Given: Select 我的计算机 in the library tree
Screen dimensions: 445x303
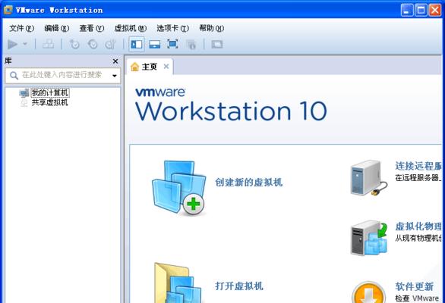Looking at the screenshot, I should coord(50,92).
